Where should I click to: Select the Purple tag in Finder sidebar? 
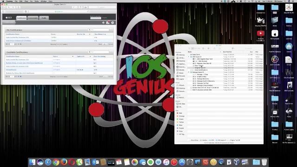click(180, 128)
